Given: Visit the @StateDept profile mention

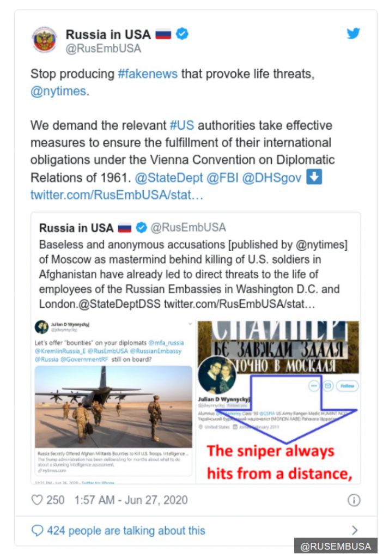Looking at the screenshot, I should click(169, 178).
